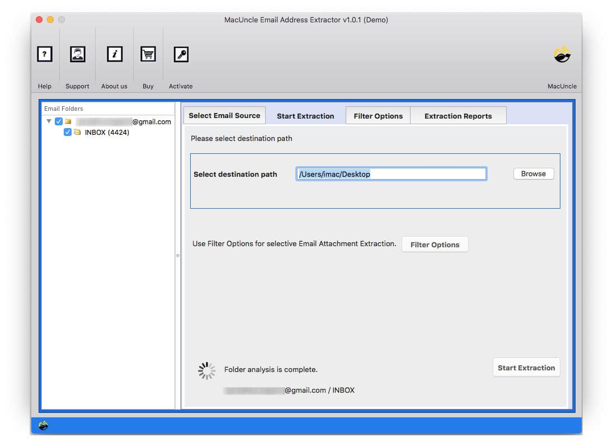This screenshot has height=447, width=613.
Task: Open About us via the info icon
Action: click(x=114, y=54)
